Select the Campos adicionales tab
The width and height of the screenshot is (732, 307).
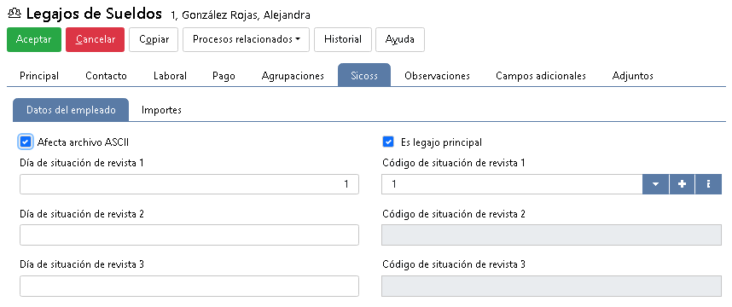tap(541, 76)
